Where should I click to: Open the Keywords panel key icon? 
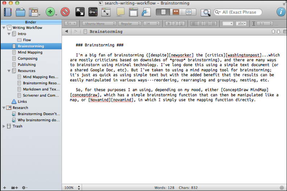[x=93, y=12]
